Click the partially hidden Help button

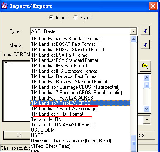pos(146,135)
